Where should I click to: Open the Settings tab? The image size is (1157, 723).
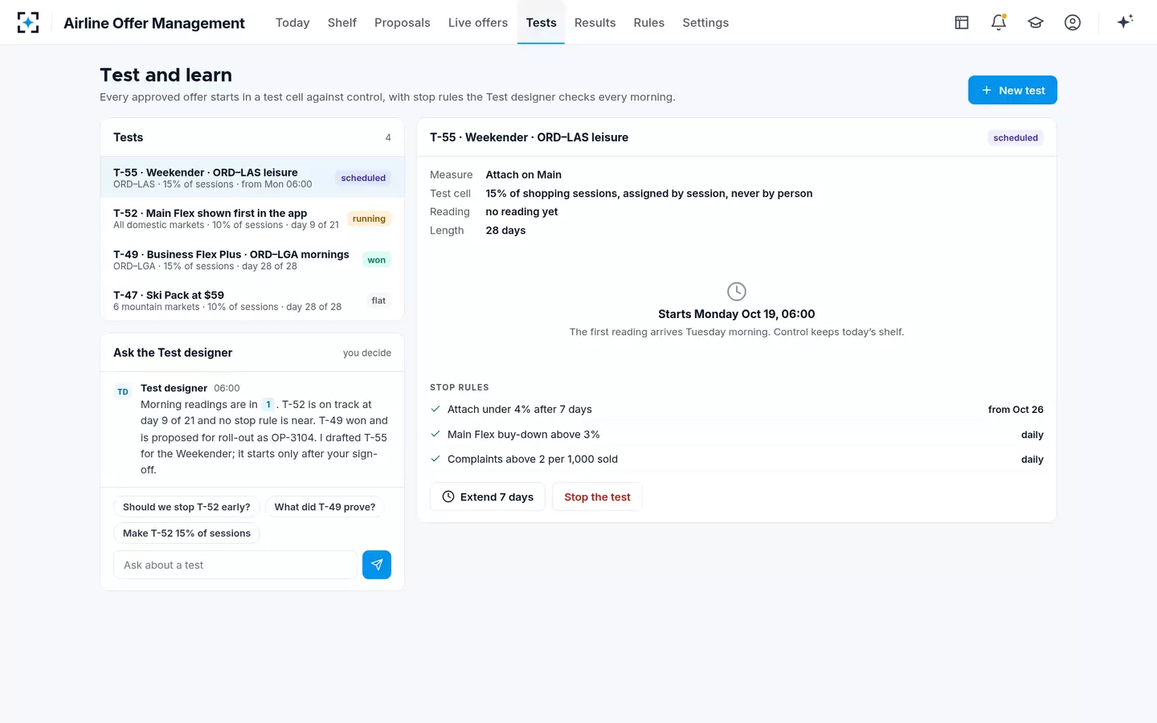(x=705, y=22)
